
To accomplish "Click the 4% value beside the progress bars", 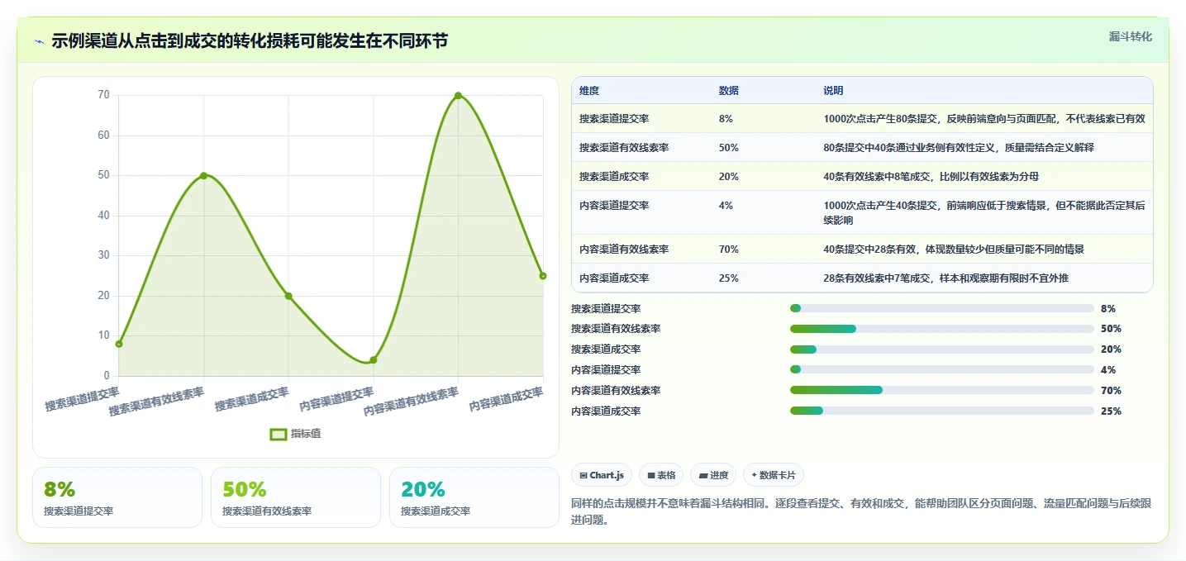I will click(x=1108, y=370).
